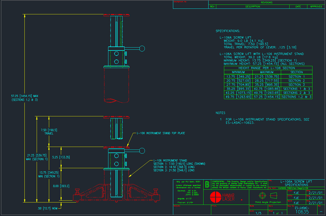Click the 'SECTIONS 1,2 & 3' table cell
This screenshot has width=326, height=216.
[297, 97]
